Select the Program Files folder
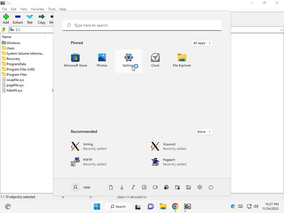284x213 pixels. coord(14,74)
